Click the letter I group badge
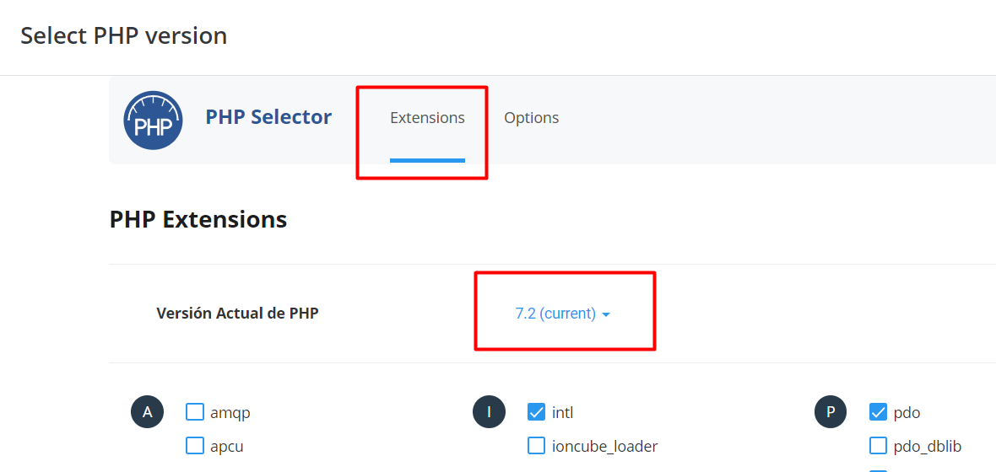 point(489,412)
